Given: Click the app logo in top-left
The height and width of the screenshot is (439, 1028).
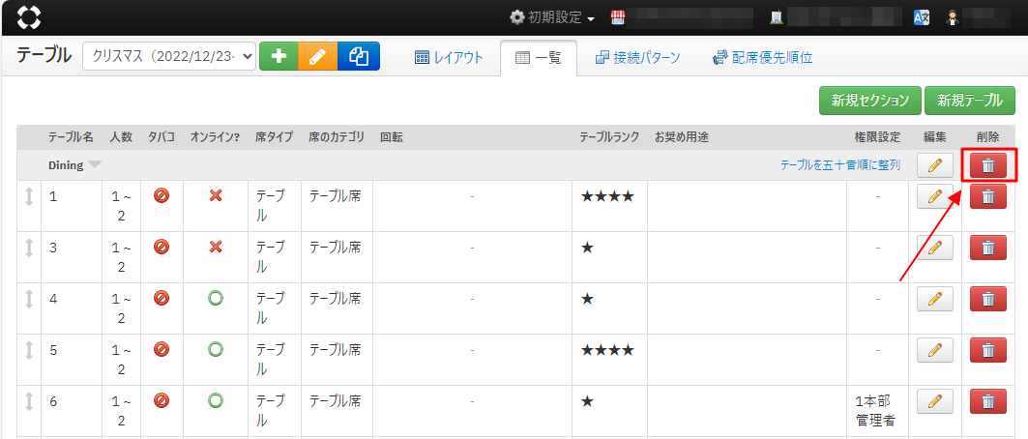Looking at the screenshot, I should pos(30,17).
